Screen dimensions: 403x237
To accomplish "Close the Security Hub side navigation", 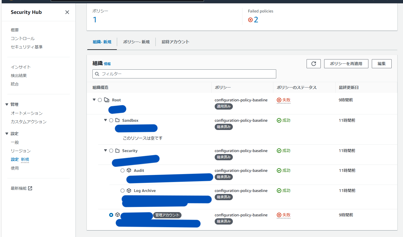I will (x=67, y=12).
